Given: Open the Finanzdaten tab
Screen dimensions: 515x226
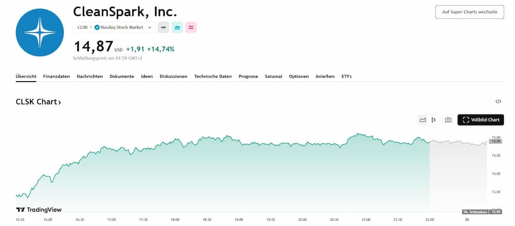Looking at the screenshot, I should [x=56, y=77].
